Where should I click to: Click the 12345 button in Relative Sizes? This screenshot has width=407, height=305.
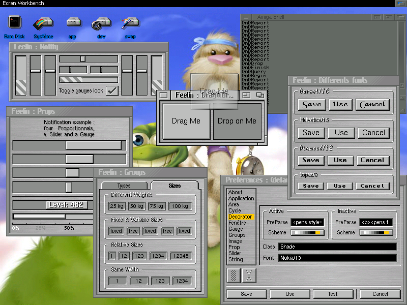181,256
